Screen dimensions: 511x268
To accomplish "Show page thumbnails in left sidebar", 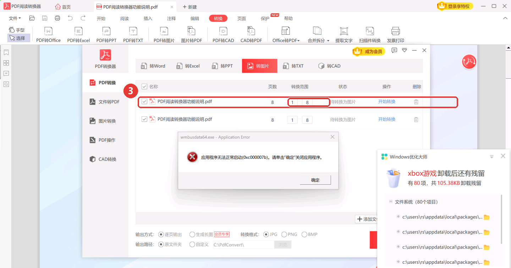I will 6,63.
